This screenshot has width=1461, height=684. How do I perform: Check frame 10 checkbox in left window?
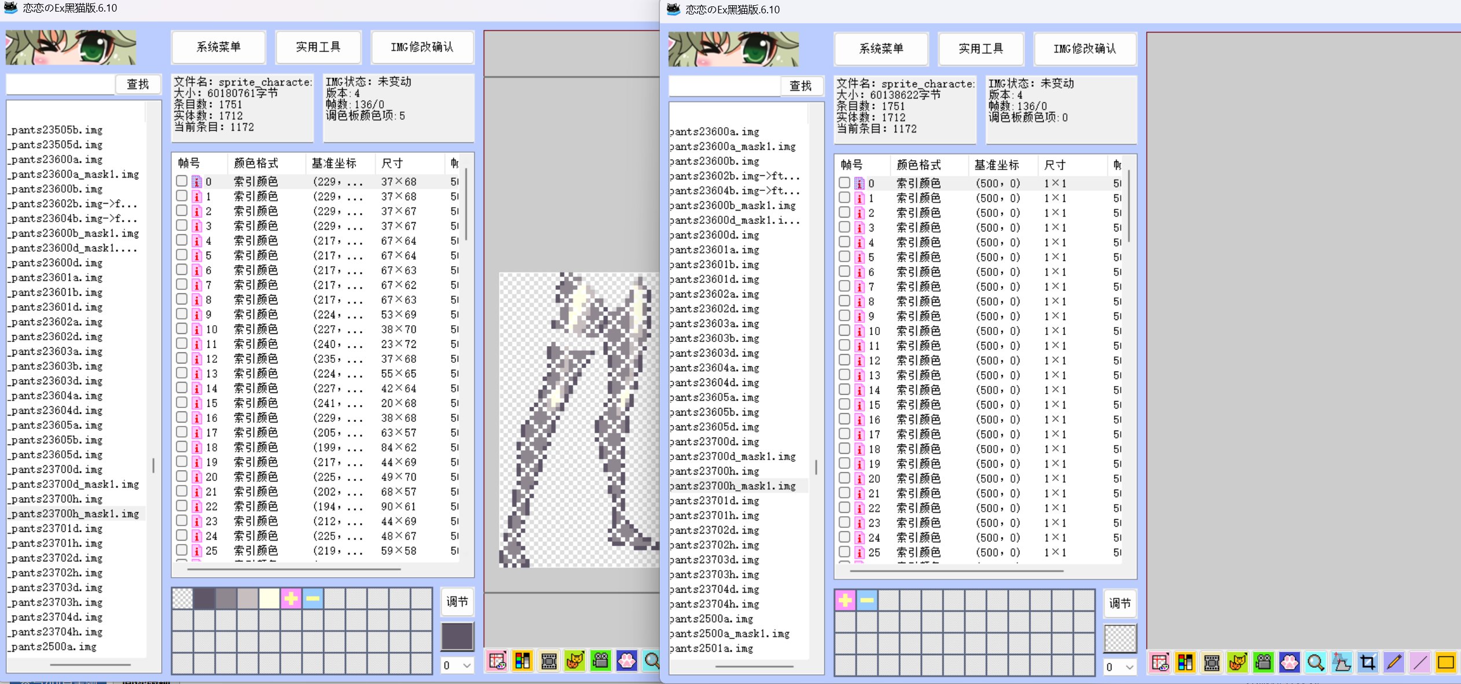pos(182,329)
